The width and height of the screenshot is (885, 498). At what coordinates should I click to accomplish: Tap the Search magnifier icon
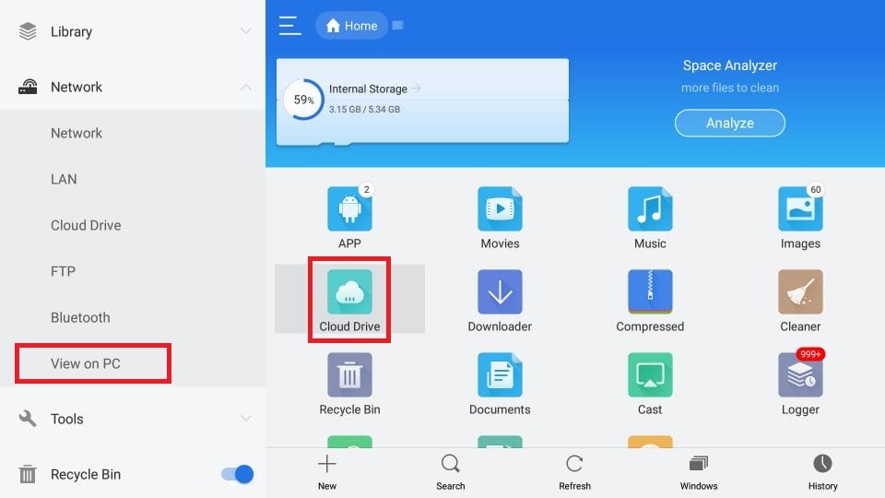pos(451,464)
